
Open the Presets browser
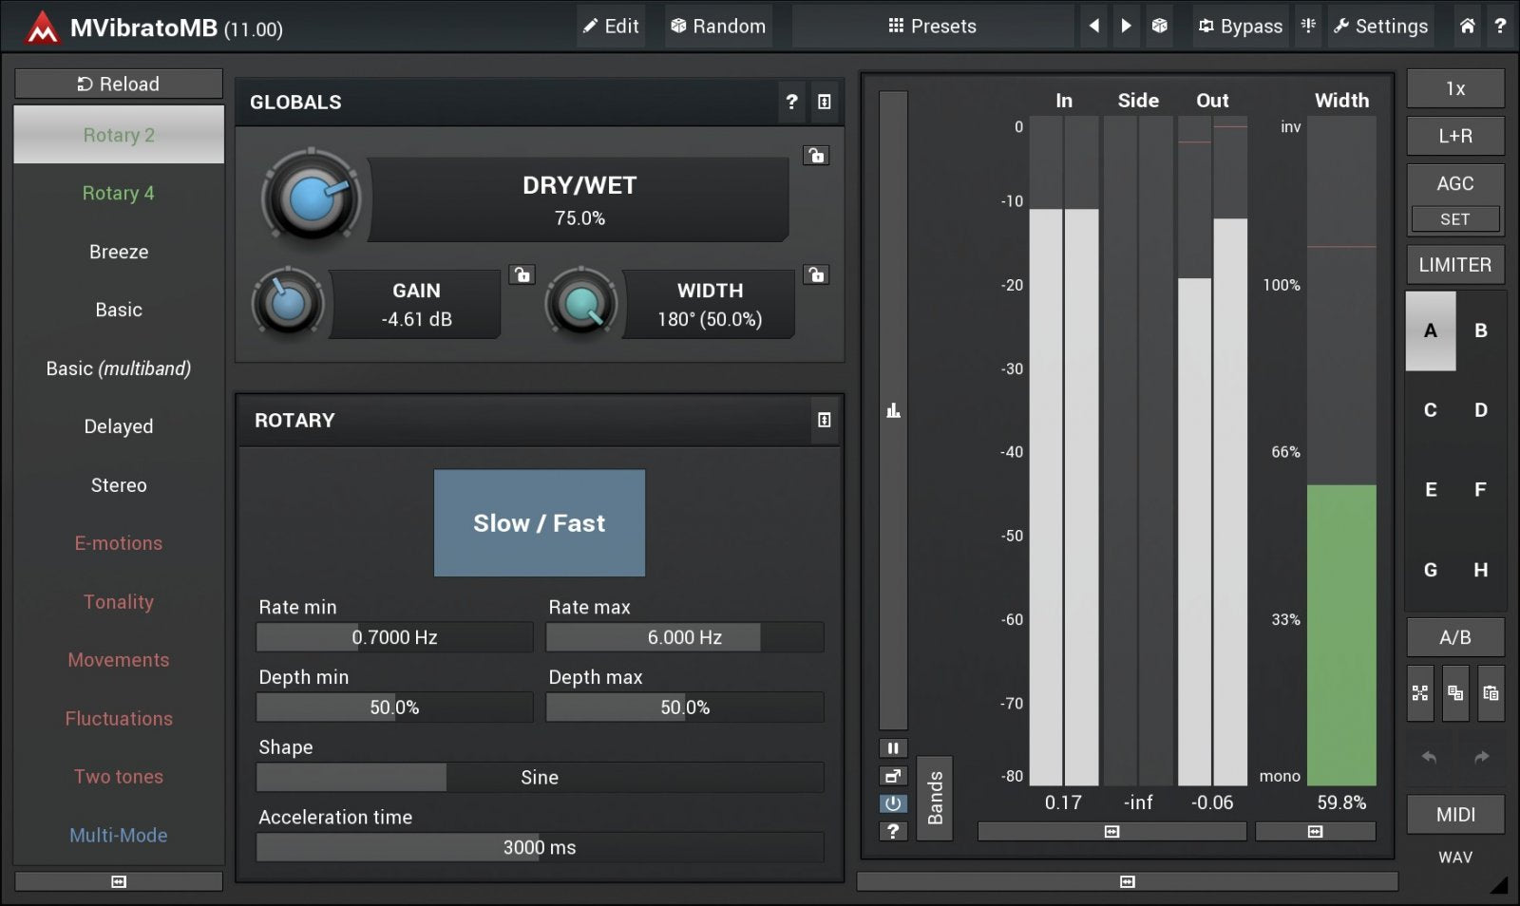point(932,26)
